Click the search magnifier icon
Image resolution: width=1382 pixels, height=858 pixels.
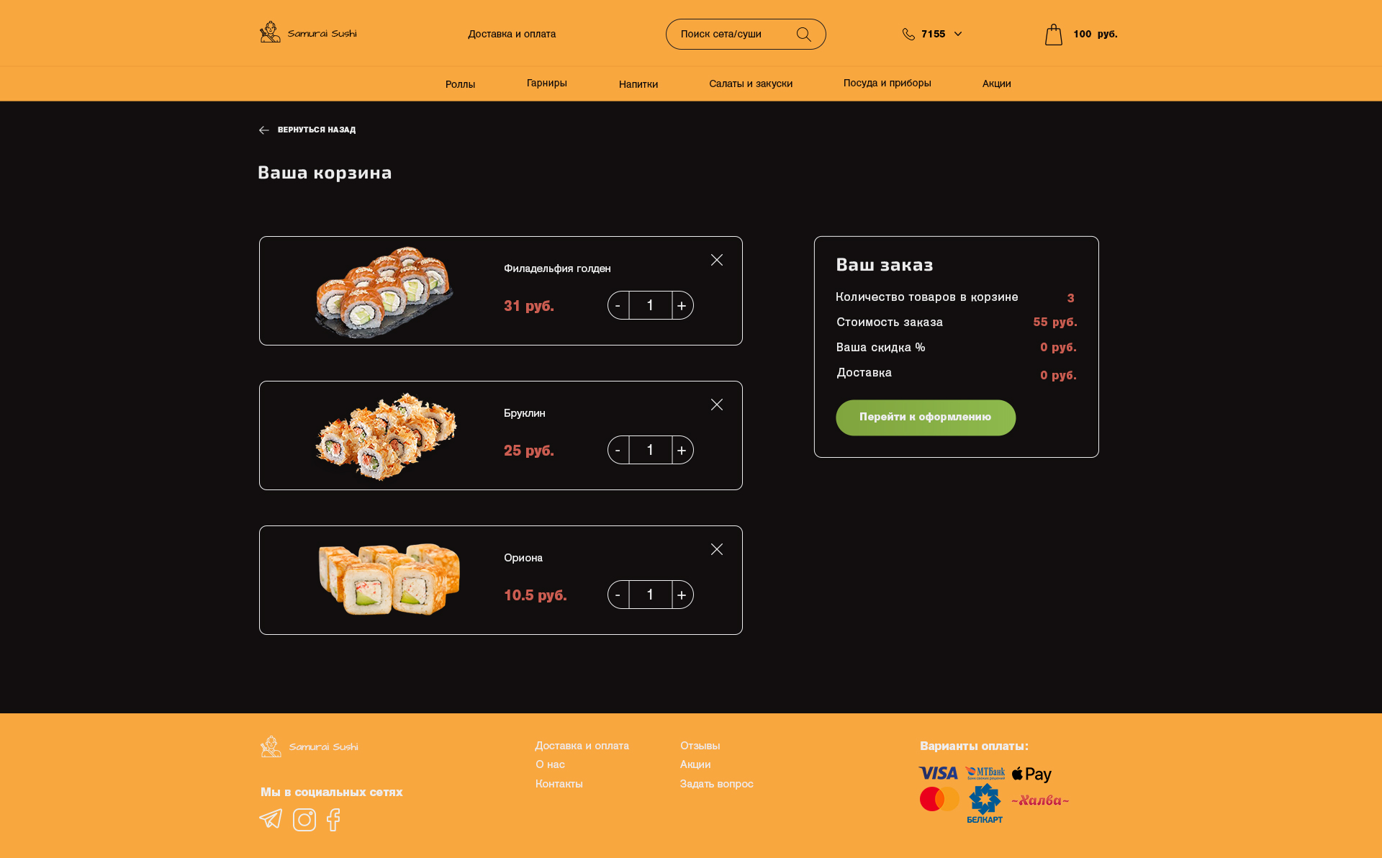804,35
